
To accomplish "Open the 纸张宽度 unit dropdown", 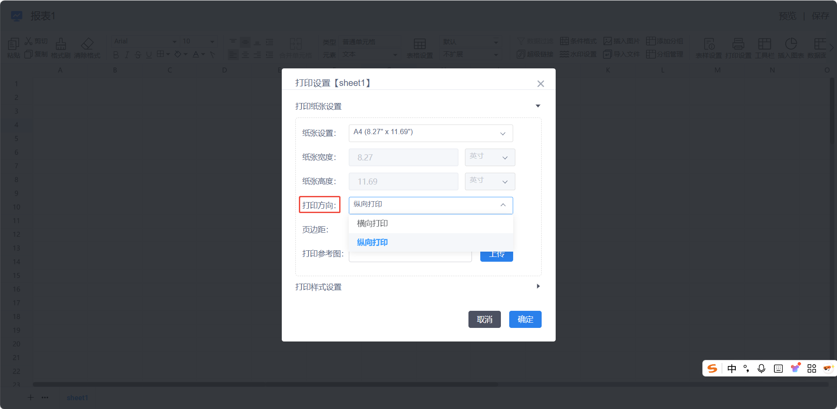I will 489,157.
